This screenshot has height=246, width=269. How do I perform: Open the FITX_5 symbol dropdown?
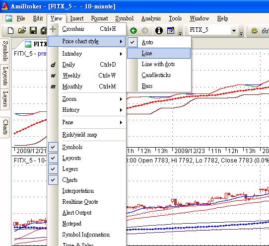click(234, 31)
